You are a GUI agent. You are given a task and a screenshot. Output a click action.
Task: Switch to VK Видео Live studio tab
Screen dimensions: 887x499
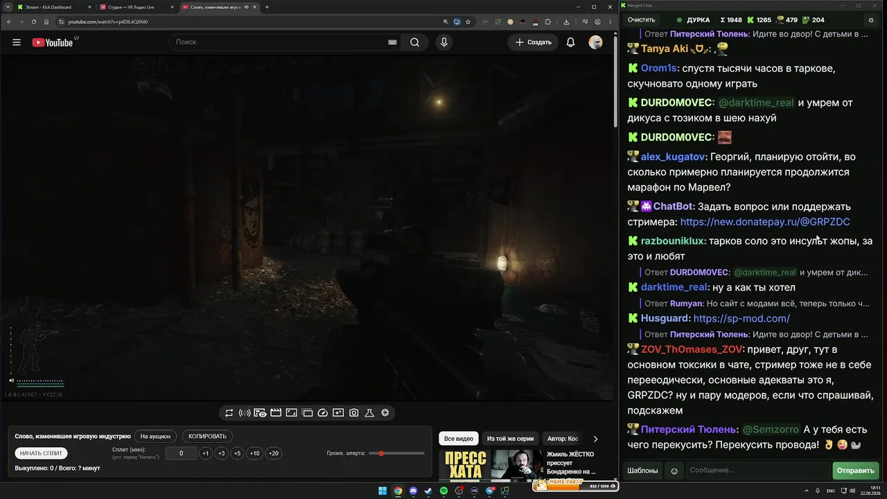136,7
